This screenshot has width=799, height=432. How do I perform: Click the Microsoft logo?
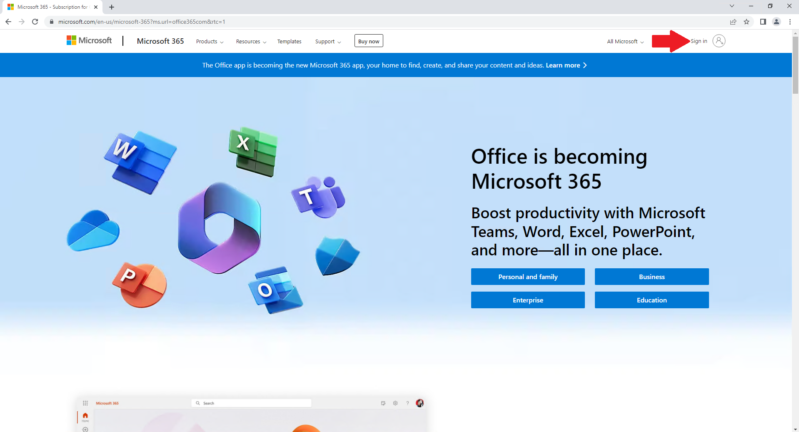pyautogui.click(x=89, y=40)
